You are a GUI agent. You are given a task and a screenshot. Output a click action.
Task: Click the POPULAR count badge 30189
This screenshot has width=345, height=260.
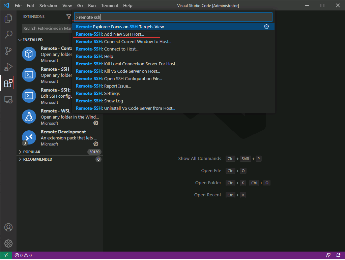94,152
